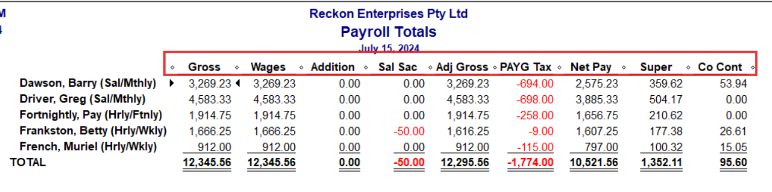Image resolution: width=772 pixels, height=192 pixels.
Task: Select the PAYG Tax column header
Action: pos(525,67)
